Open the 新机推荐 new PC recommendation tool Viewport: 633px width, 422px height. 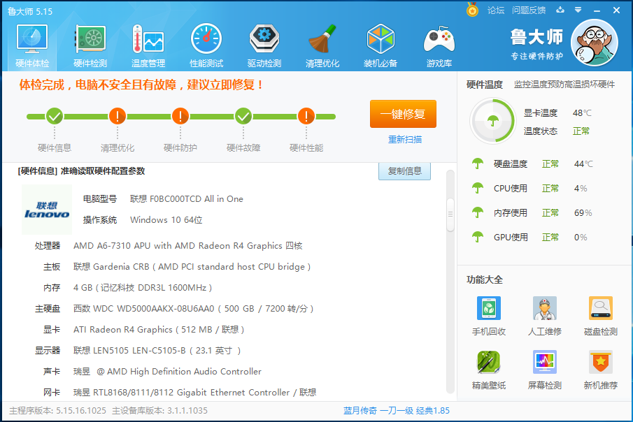tap(601, 370)
